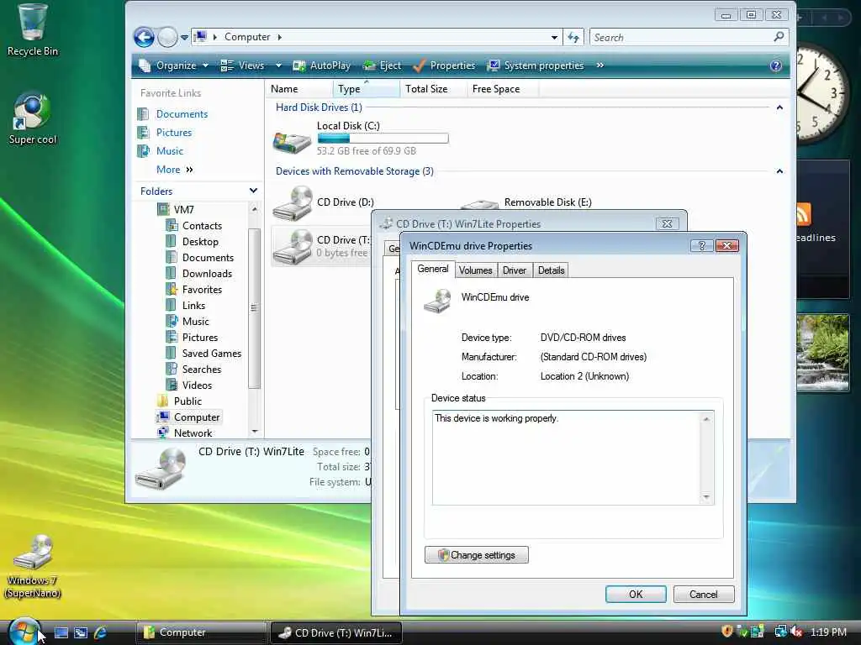Show more toolbar commands chevron
The image size is (861, 645).
(x=600, y=66)
